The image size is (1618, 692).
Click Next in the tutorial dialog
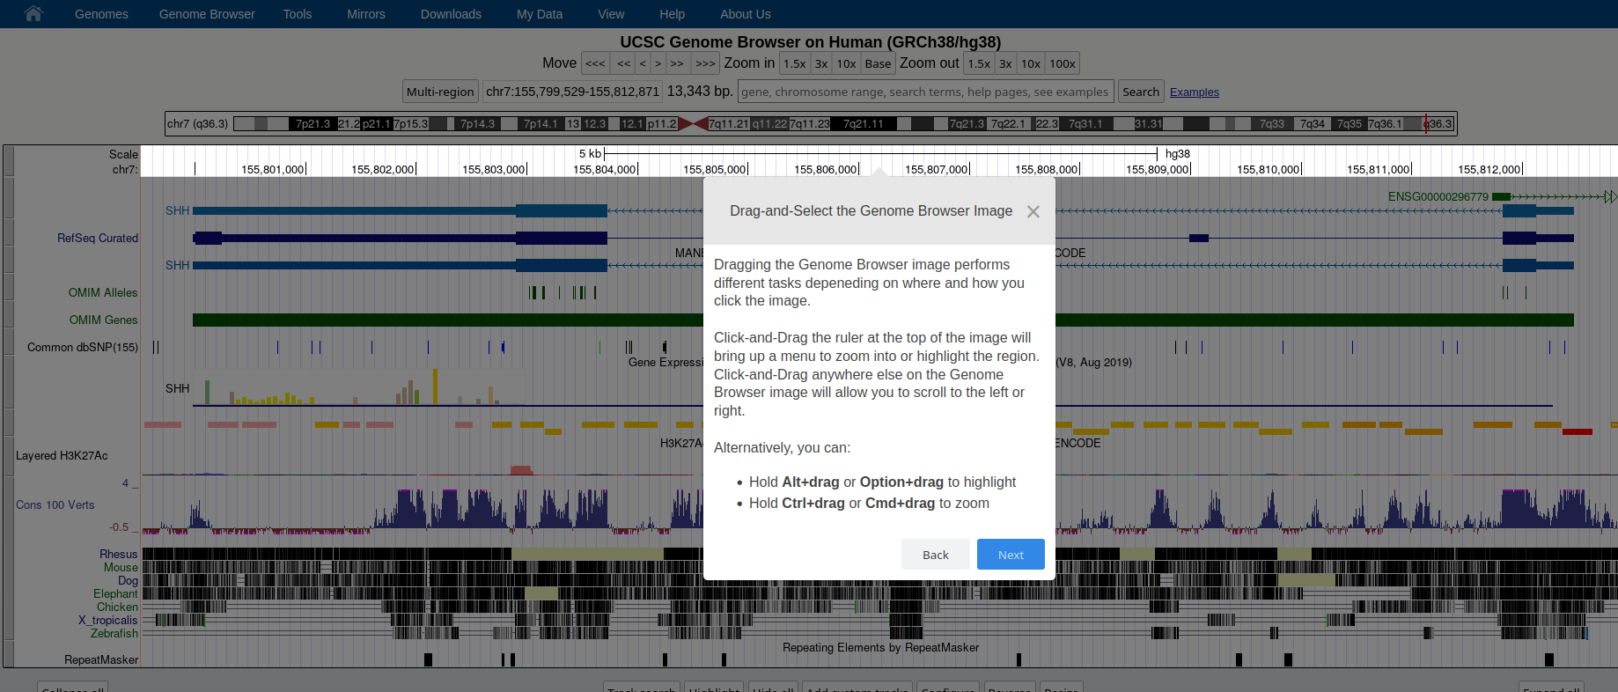click(x=1010, y=555)
